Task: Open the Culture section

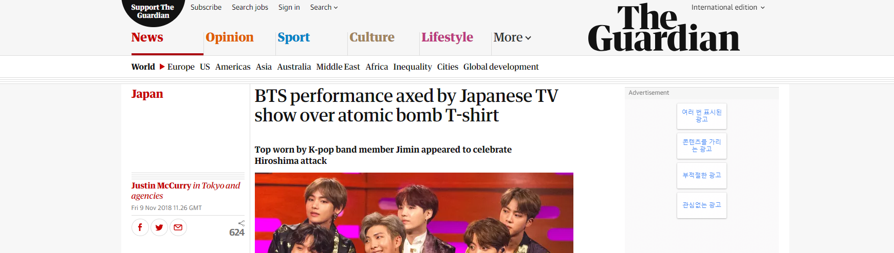Action: point(372,37)
